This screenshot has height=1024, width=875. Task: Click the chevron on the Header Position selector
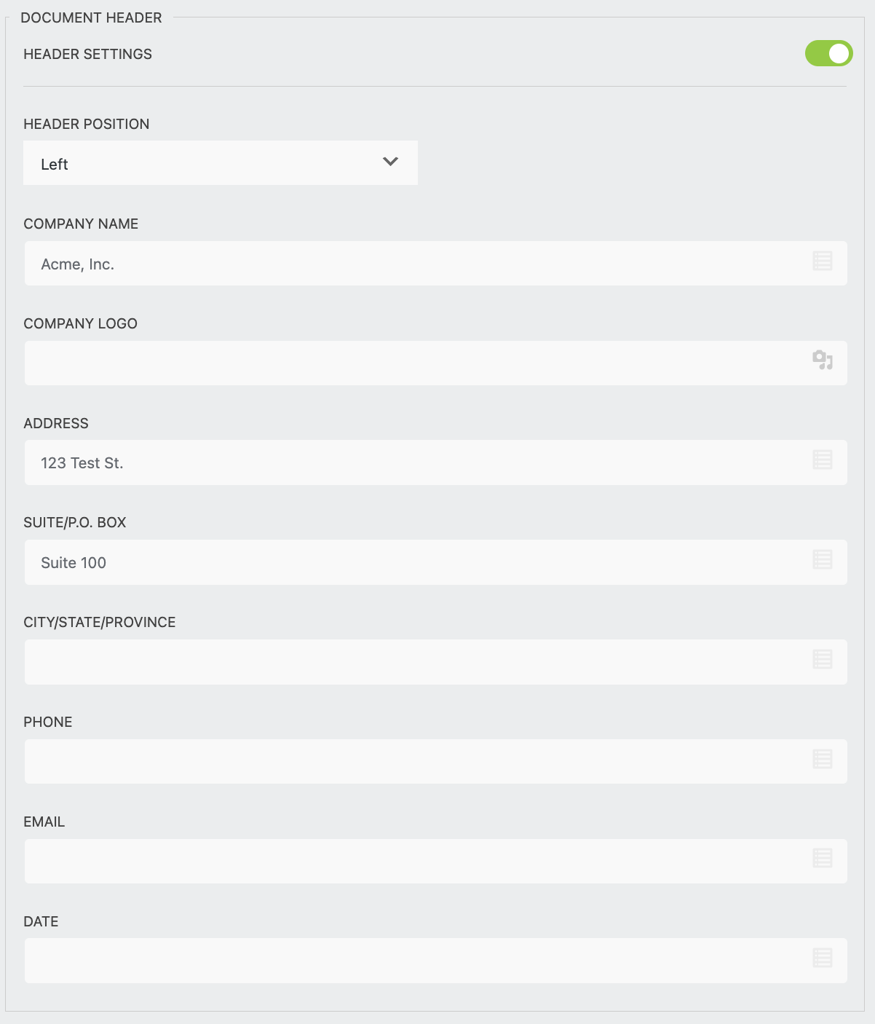click(x=389, y=162)
